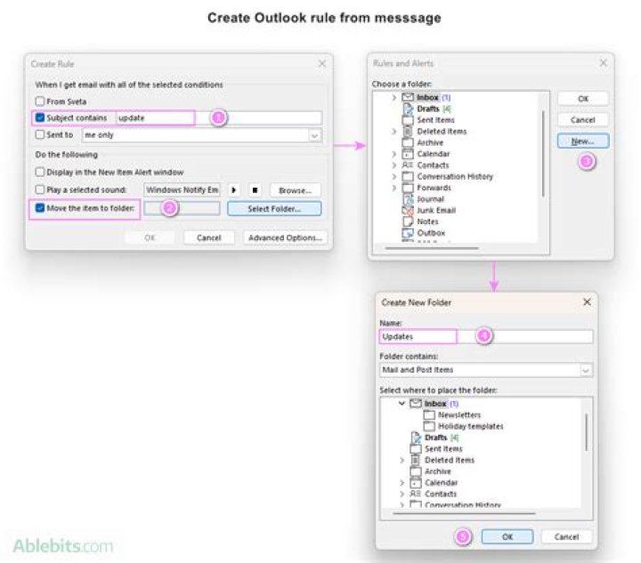Close the Create New Folder dialog

587,302
